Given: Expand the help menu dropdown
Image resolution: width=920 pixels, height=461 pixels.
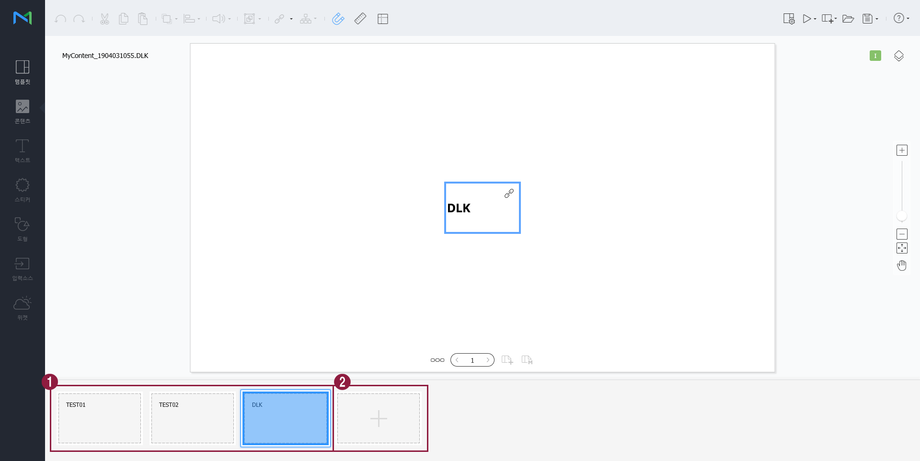Looking at the screenshot, I should (x=908, y=19).
